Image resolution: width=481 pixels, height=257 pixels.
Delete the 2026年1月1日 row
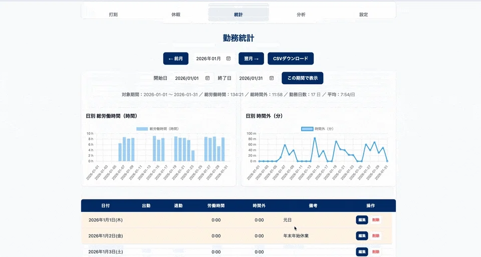tap(376, 220)
